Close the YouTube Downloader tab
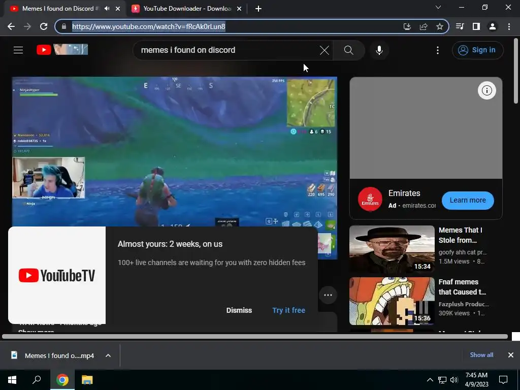Image resolution: width=520 pixels, height=390 pixels. (239, 9)
